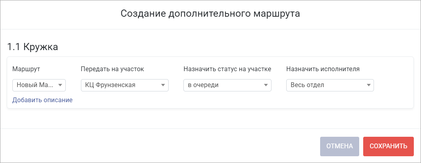Click the Назначить статус на участке label
The image size is (421, 163).
pyautogui.click(x=227, y=69)
